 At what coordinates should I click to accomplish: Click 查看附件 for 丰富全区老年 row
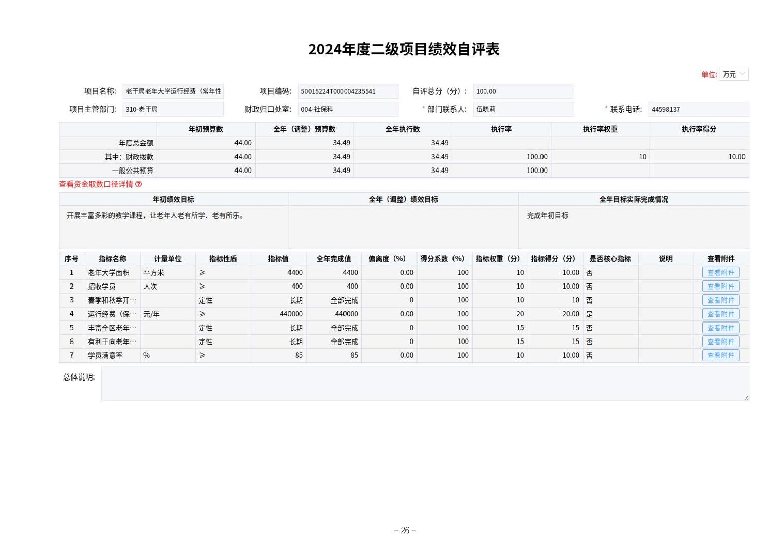point(720,328)
